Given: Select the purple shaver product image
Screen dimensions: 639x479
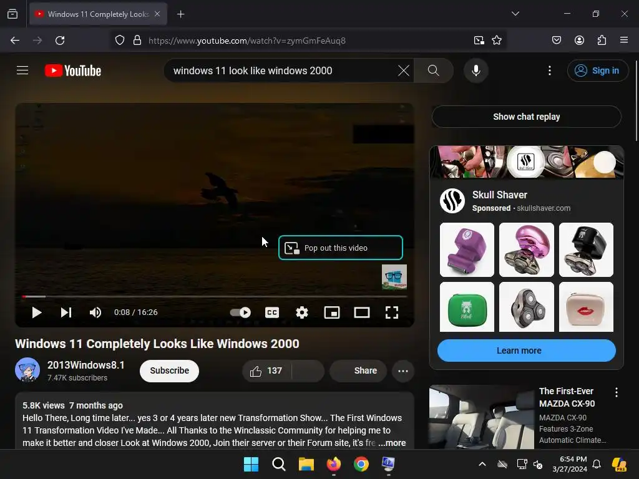Looking at the screenshot, I should pyautogui.click(x=467, y=249).
